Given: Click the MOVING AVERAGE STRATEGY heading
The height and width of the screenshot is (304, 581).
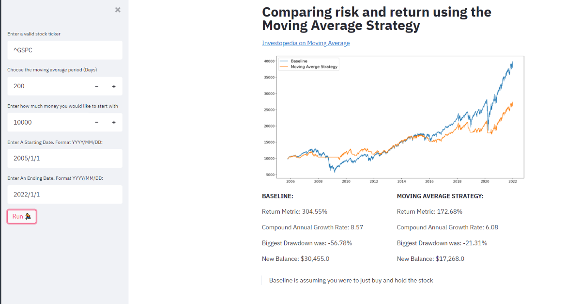Looking at the screenshot, I should [x=440, y=196].
